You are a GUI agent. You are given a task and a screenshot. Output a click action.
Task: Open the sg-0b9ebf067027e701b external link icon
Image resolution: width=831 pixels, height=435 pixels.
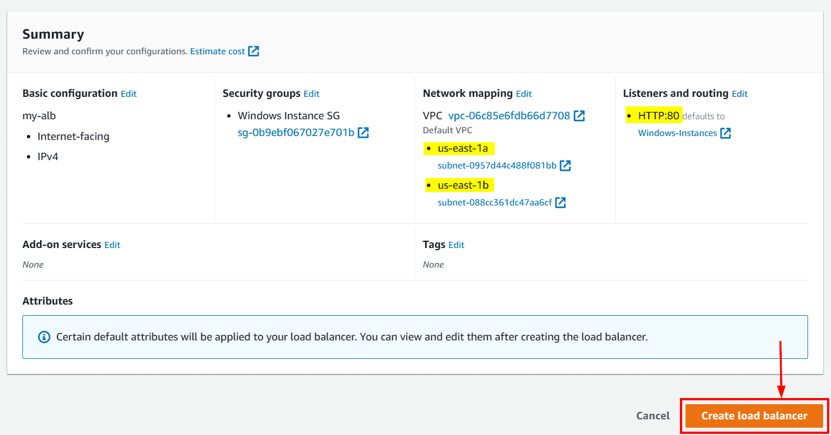(363, 133)
